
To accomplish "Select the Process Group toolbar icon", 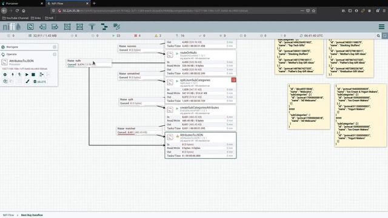I will coord(67,27).
